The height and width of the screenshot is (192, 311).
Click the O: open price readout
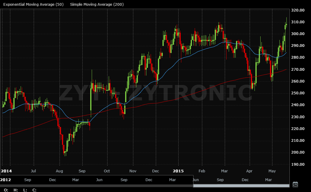coord(6,190)
